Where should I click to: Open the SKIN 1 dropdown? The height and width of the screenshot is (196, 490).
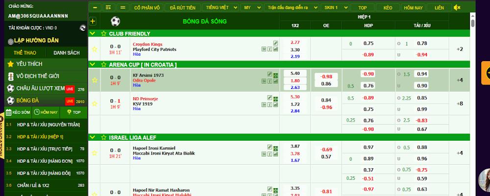pos(335,7)
